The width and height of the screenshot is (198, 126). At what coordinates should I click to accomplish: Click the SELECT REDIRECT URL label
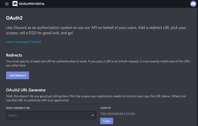point(18,108)
